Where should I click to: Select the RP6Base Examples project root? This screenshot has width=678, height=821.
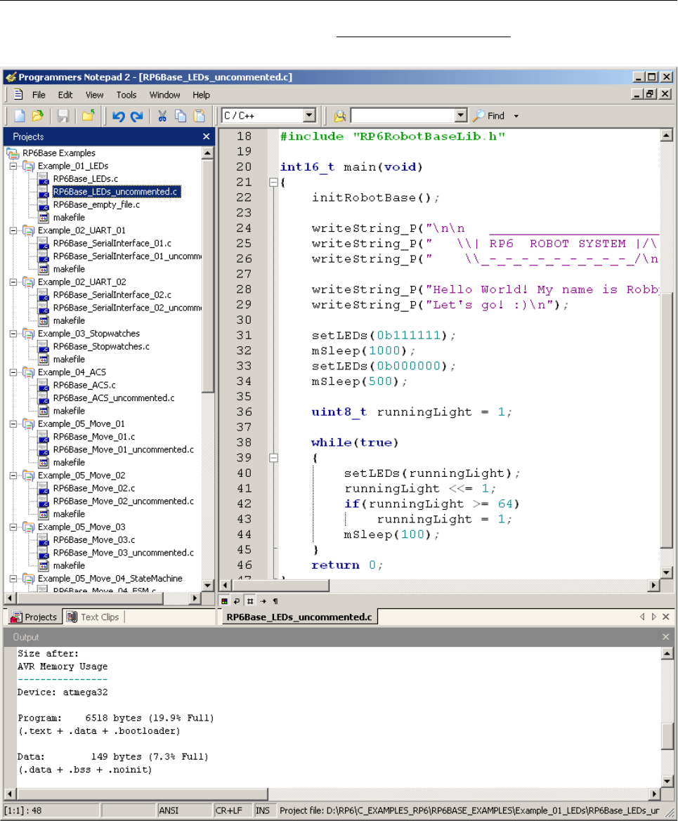[x=59, y=153]
